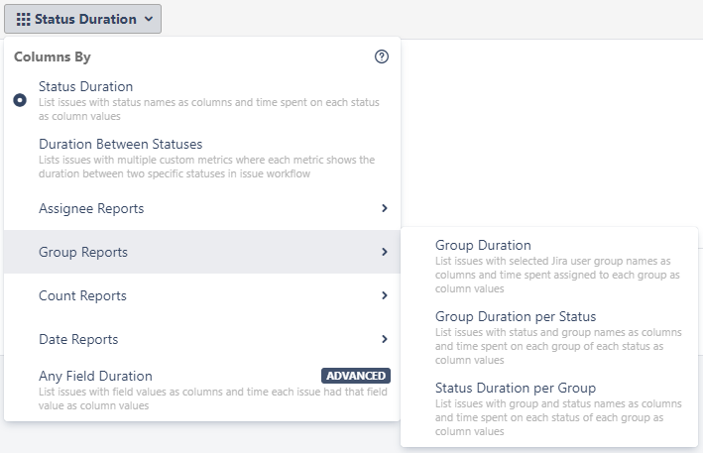Select Group Duration per Status
Viewport: 703px width, 453px height.
coord(516,316)
